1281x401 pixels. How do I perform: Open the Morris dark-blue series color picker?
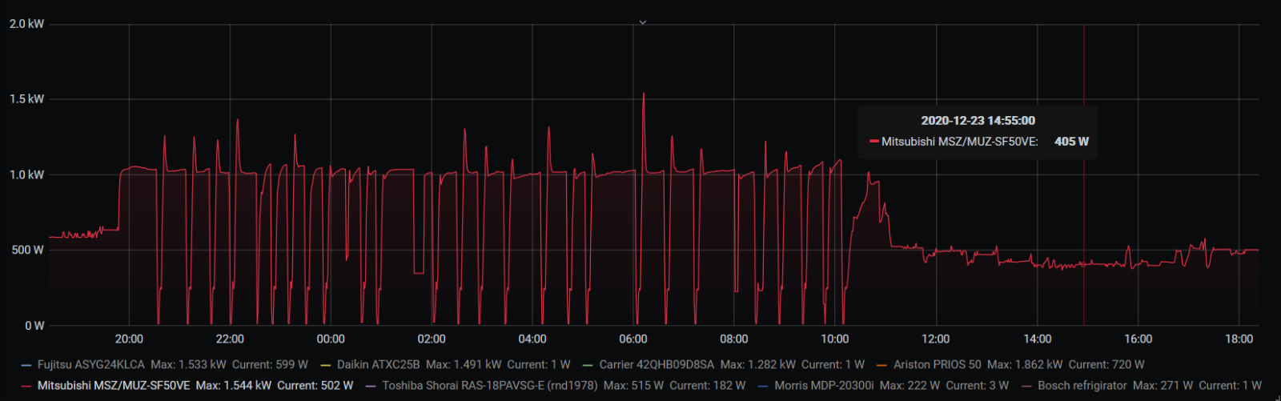[763, 386]
